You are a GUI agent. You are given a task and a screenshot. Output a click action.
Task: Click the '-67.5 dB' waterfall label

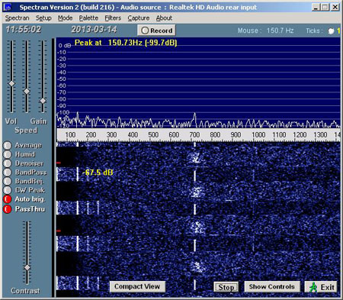pyautogui.click(x=98, y=173)
